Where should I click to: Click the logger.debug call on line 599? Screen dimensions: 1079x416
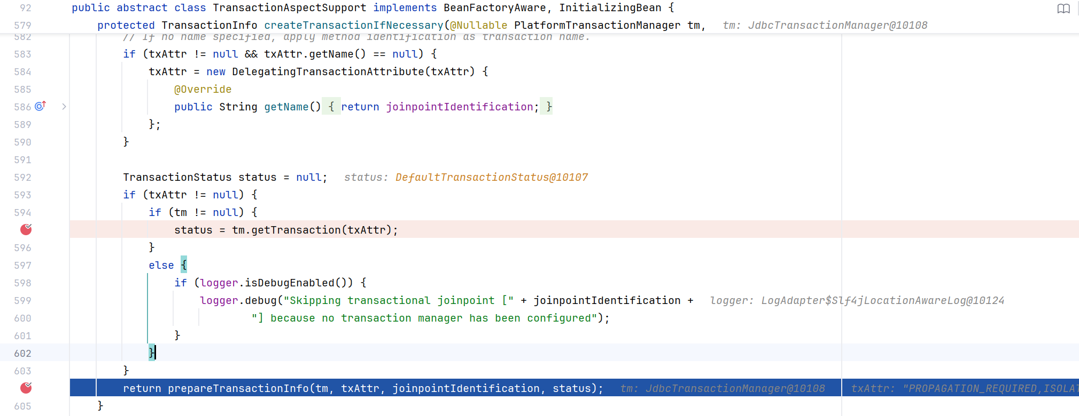tap(238, 300)
